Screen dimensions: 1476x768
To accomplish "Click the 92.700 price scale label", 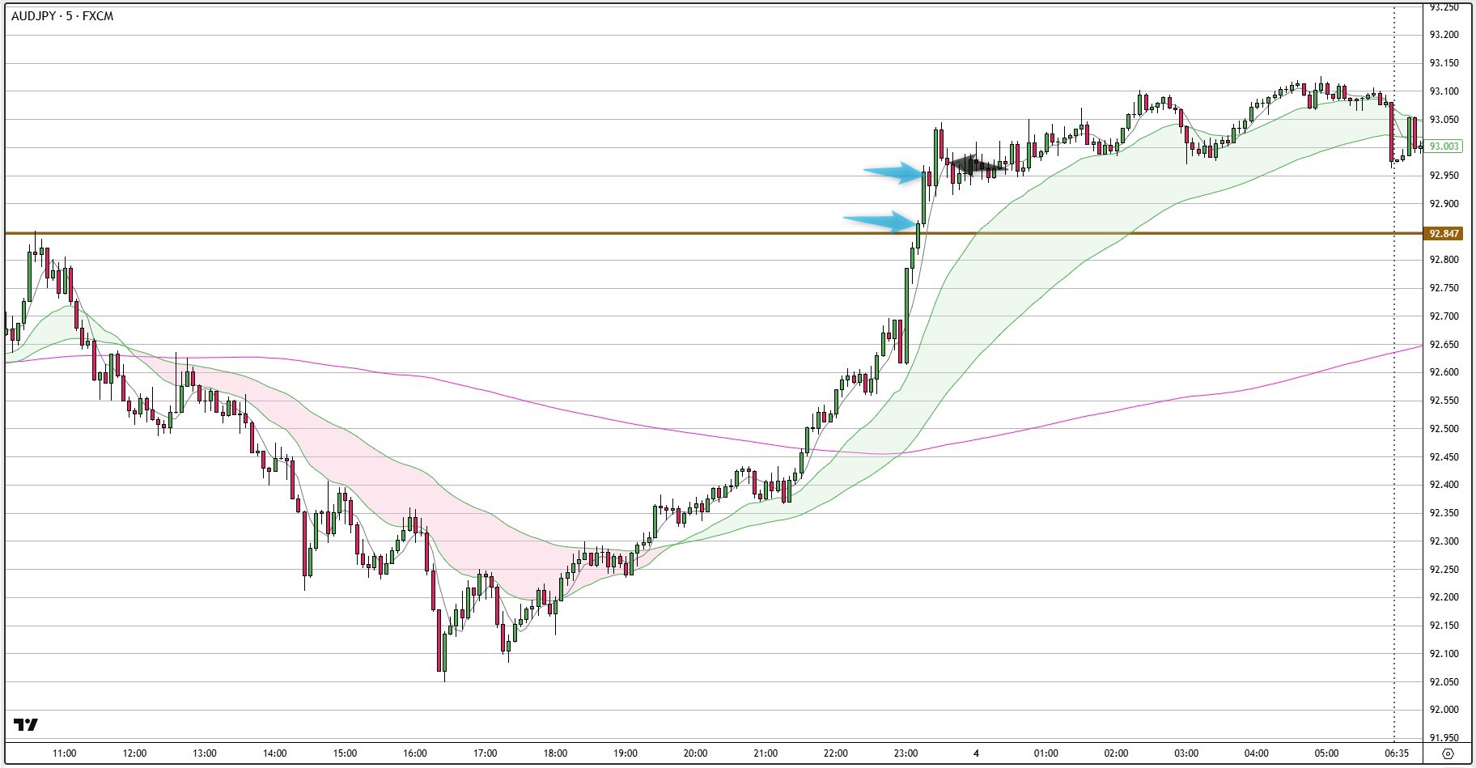I will tap(1444, 316).
